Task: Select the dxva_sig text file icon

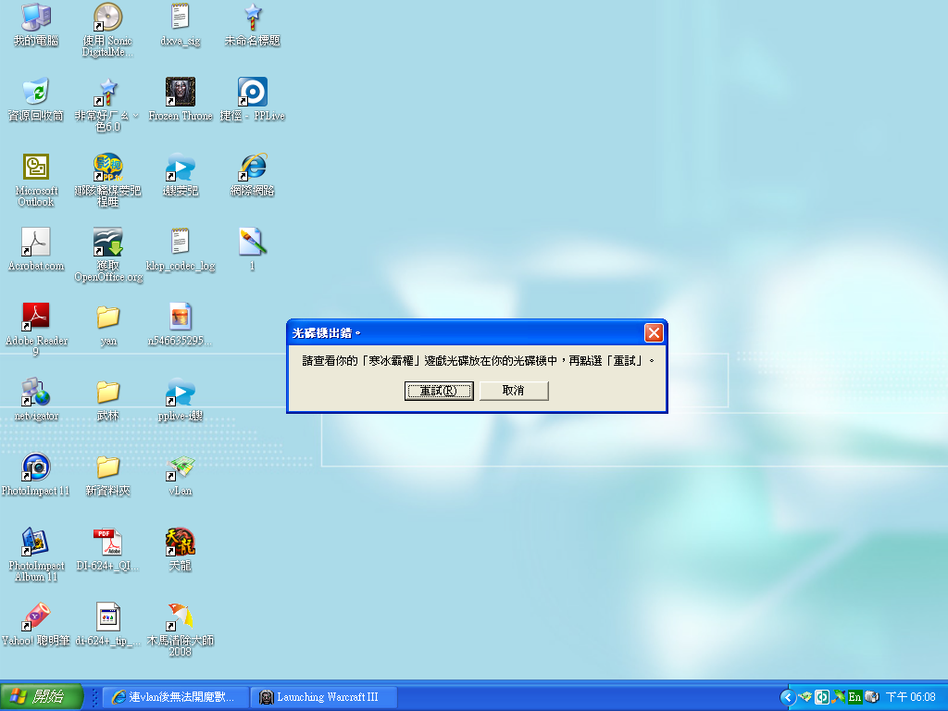Action: [x=181, y=19]
